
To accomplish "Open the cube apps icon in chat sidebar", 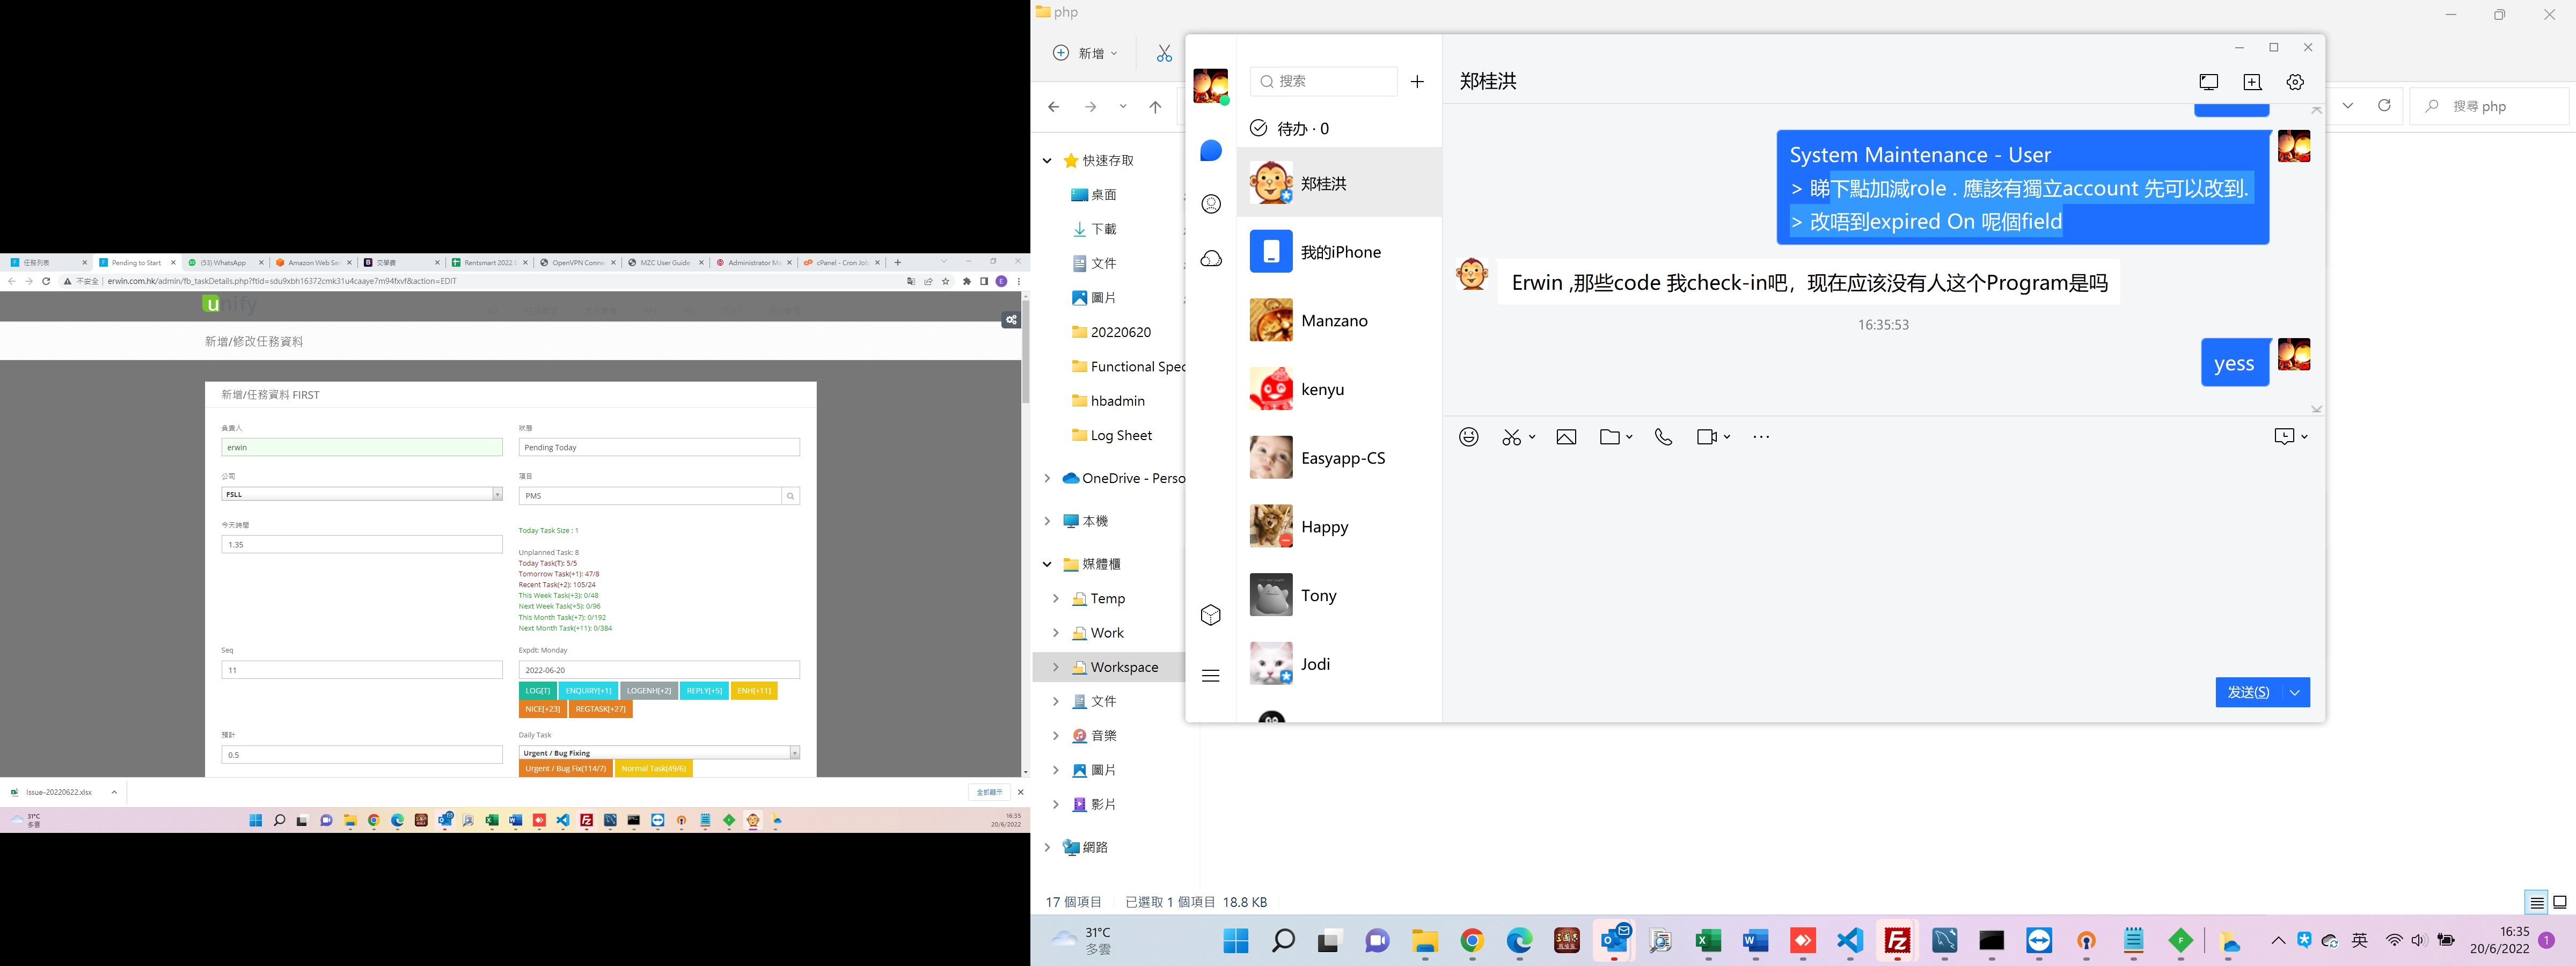I will [1211, 615].
